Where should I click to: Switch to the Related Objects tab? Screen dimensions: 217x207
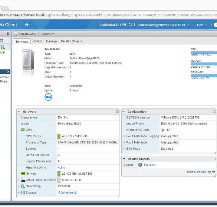click(71, 41)
